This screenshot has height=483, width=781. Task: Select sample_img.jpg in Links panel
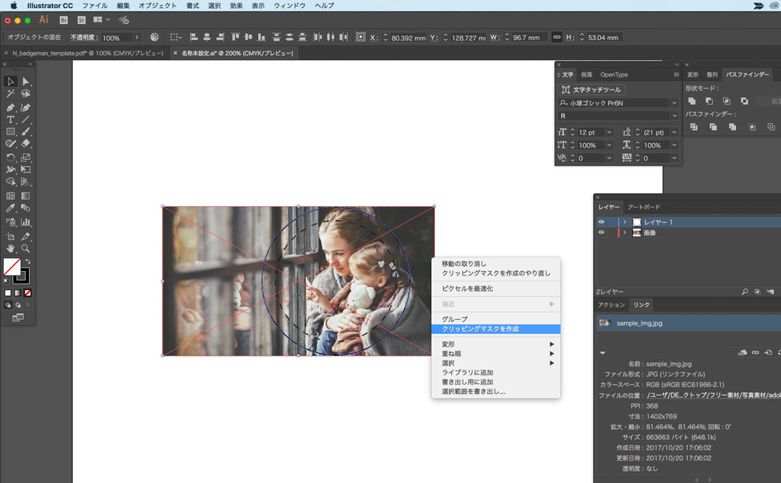[x=639, y=323]
